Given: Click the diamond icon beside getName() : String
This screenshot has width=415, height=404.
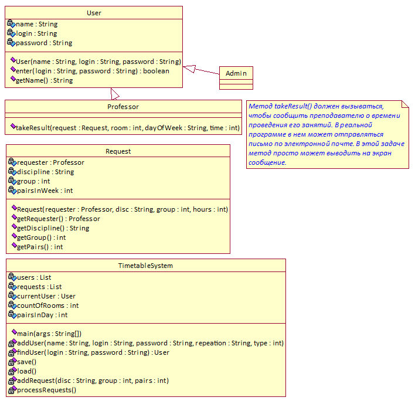Looking at the screenshot, I should (x=13, y=79).
